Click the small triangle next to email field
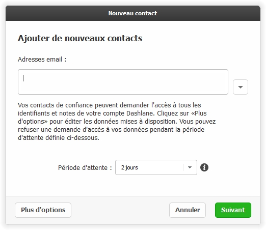266x230 pixels. pos(241,87)
